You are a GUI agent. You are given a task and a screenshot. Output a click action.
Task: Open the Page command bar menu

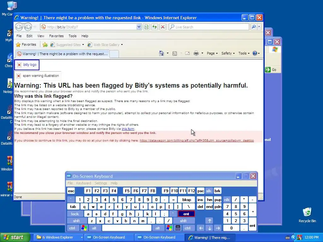click(212, 53)
